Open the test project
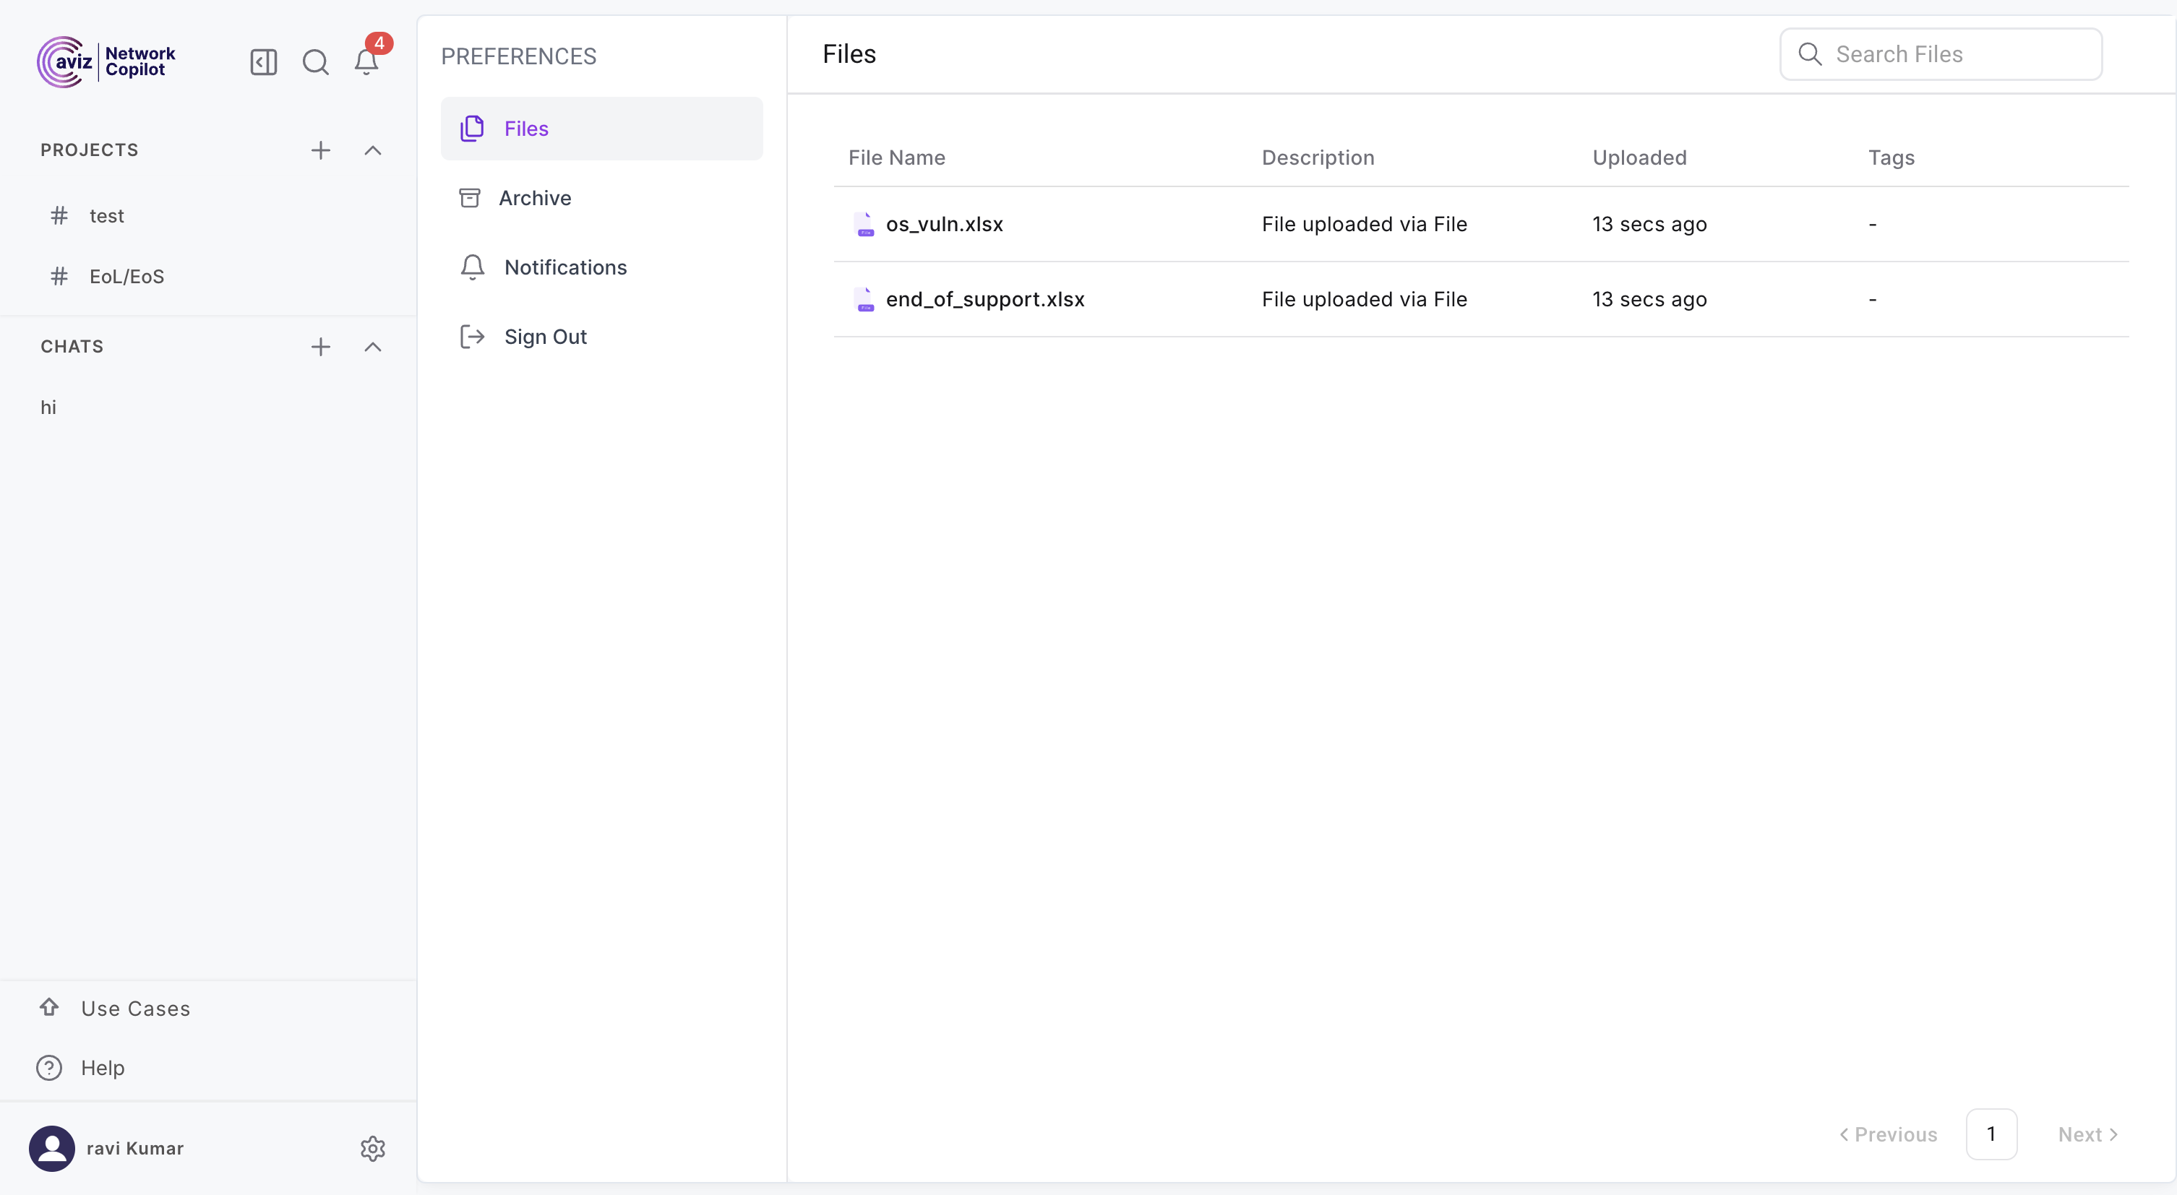Screen dimensions: 2177x1195 click(x=106, y=215)
